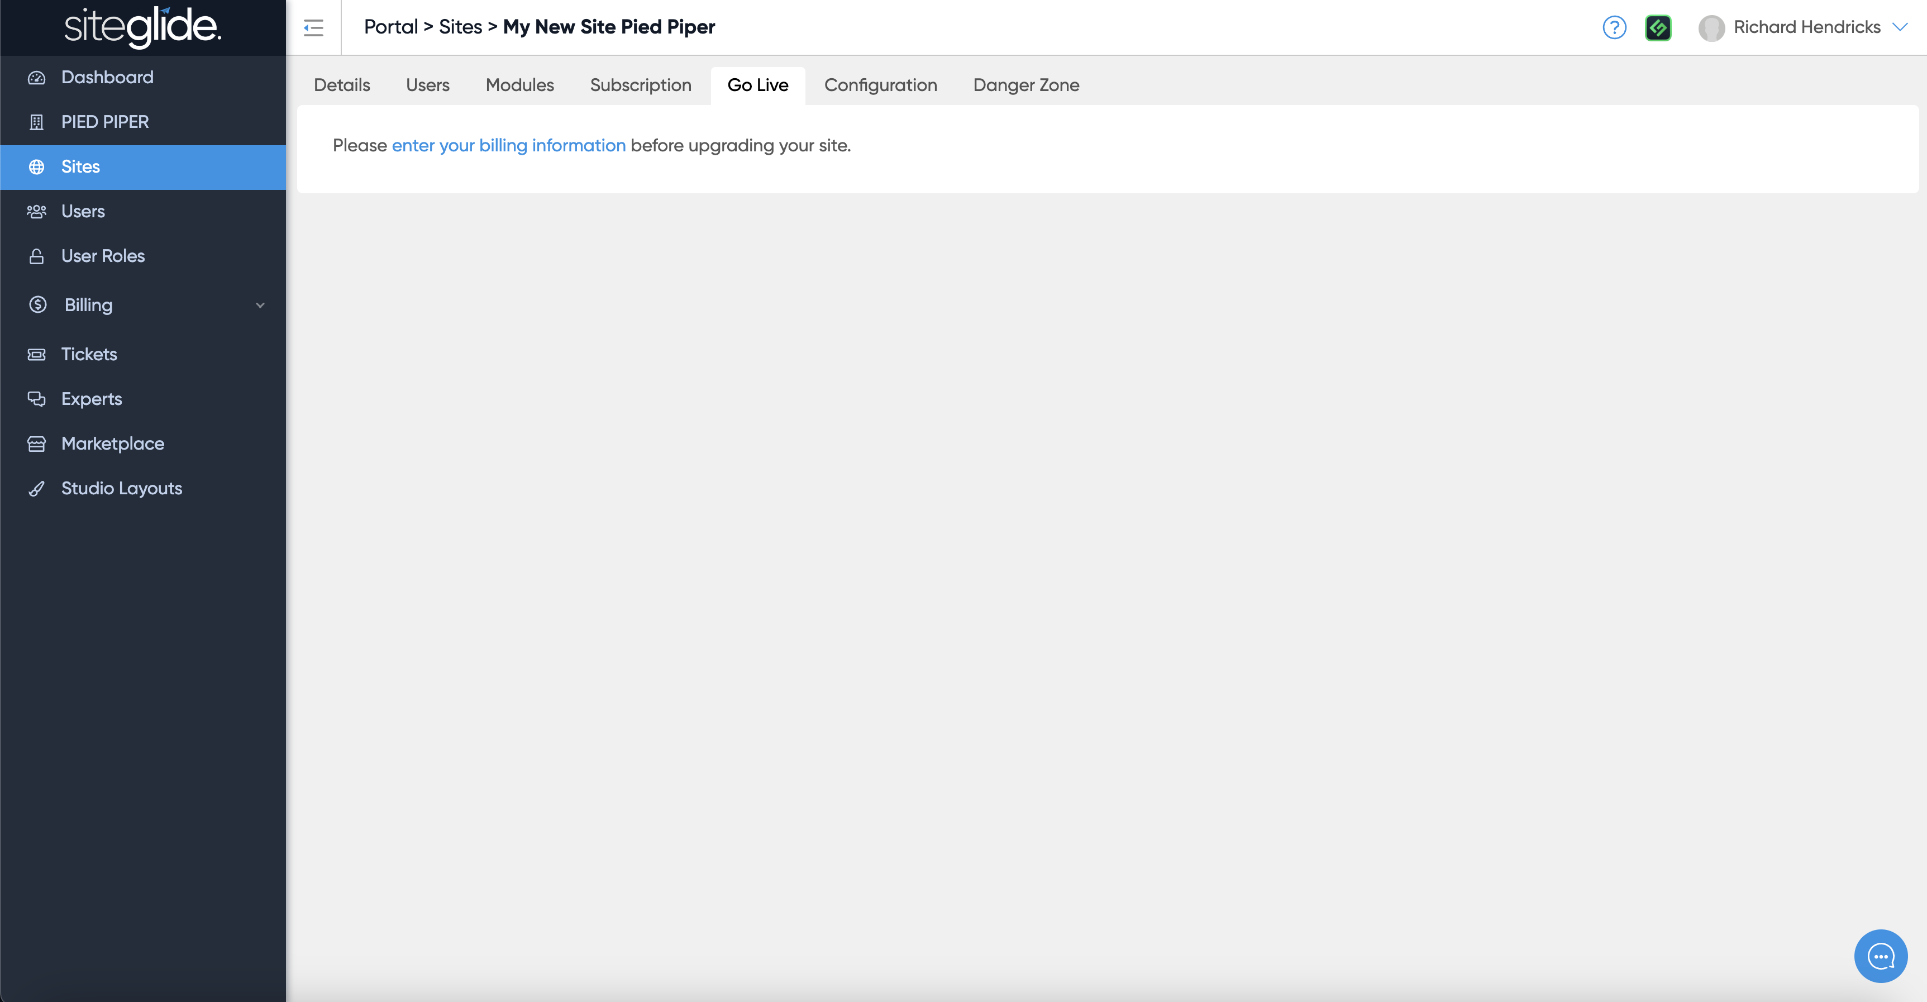Click Richard Hendricks avatar image
Screen dimensions: 1927x1002
click(x=1711, y=28)
